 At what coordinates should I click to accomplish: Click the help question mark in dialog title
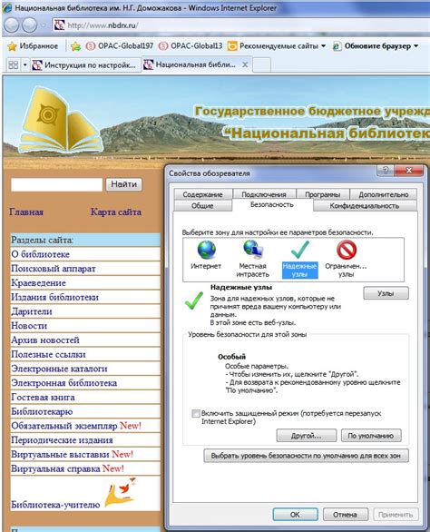pos(386,171)
